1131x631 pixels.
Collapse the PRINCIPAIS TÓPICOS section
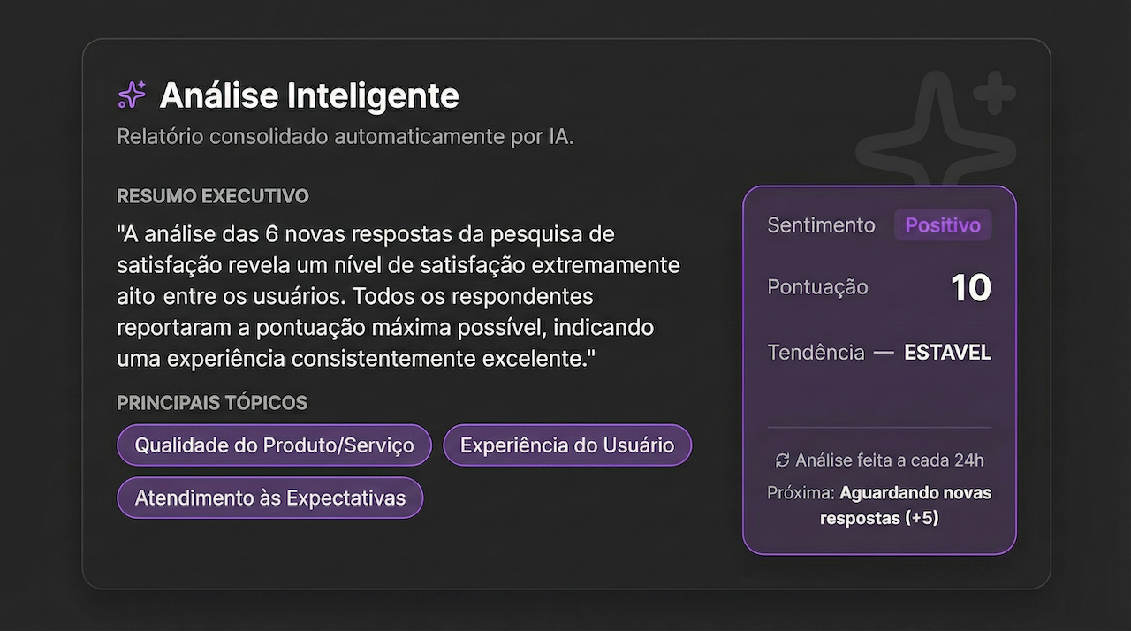[x=212, y=402]
